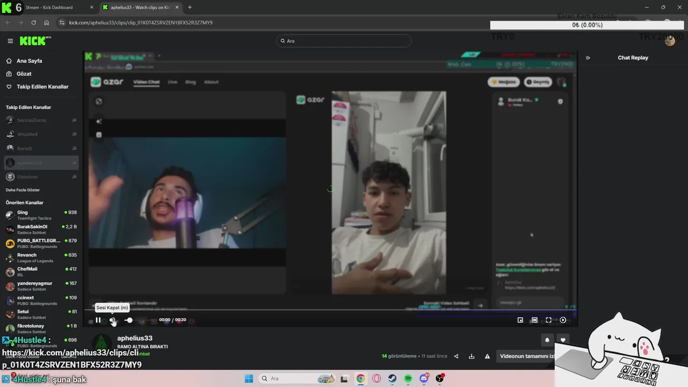The width and height of the screenshot is (688, 387).
Task: Click the clip progress bar
Action: (330, 311)
